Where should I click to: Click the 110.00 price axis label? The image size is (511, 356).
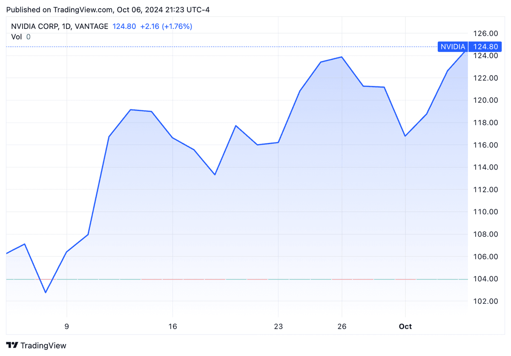486,212
